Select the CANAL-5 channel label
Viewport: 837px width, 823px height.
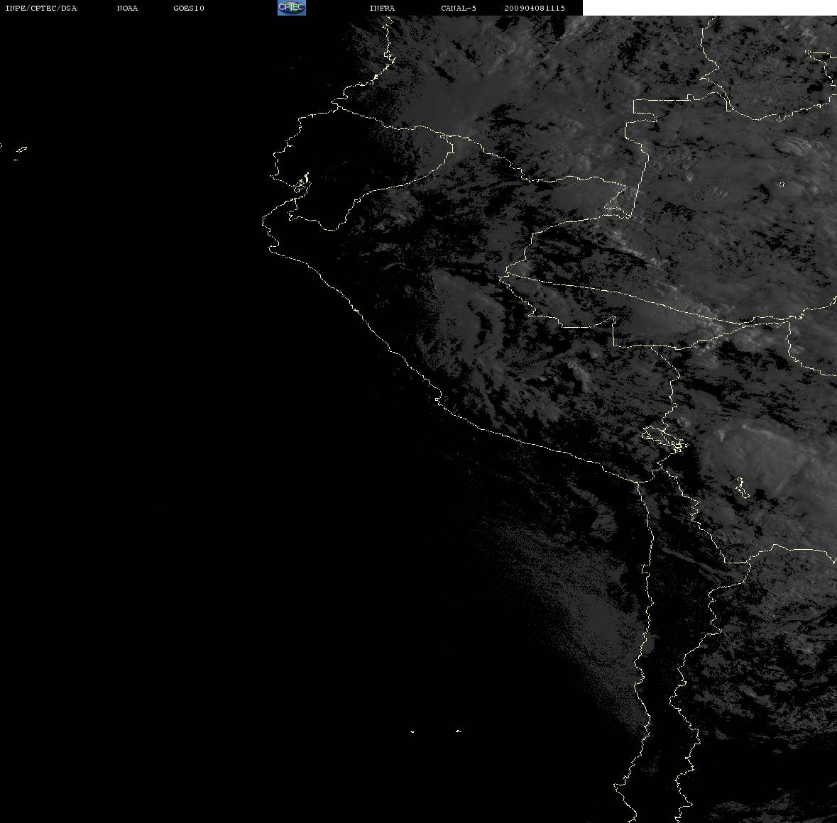tap(458, 8)
